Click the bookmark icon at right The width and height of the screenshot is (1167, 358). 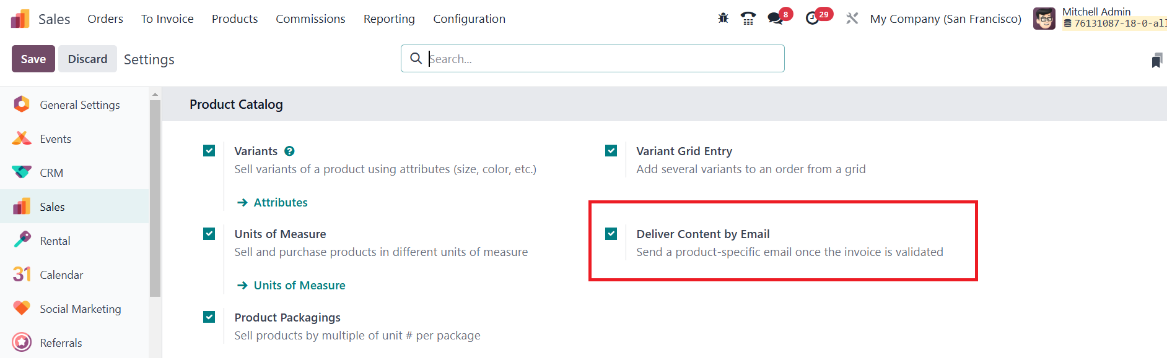click(x=1156, y=60)
